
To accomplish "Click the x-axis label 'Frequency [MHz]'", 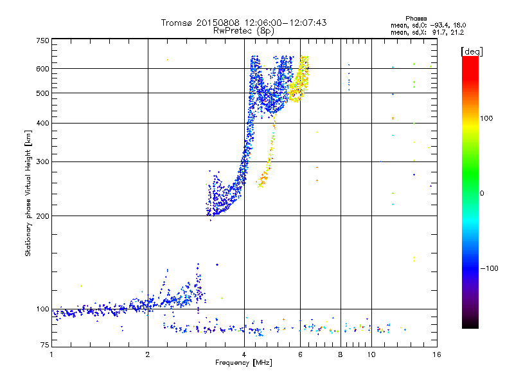I will click(244, 363).
